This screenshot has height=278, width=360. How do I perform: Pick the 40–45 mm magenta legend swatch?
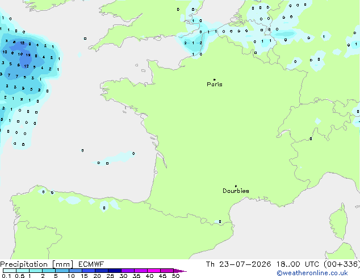coord(154,271)
